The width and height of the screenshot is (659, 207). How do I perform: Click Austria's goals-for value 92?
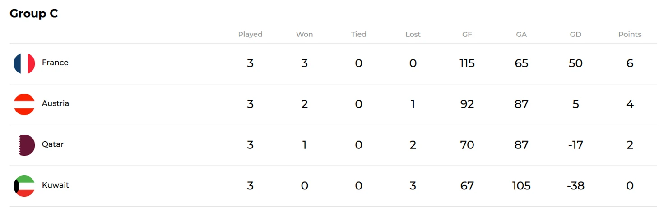pyautogui.click(x=467, y=104)
